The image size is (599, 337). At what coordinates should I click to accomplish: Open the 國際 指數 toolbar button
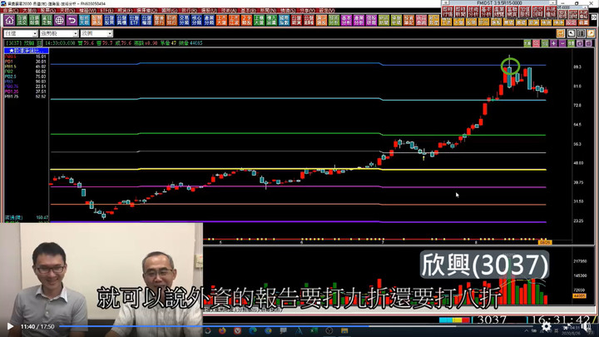[x=284, y=20]
